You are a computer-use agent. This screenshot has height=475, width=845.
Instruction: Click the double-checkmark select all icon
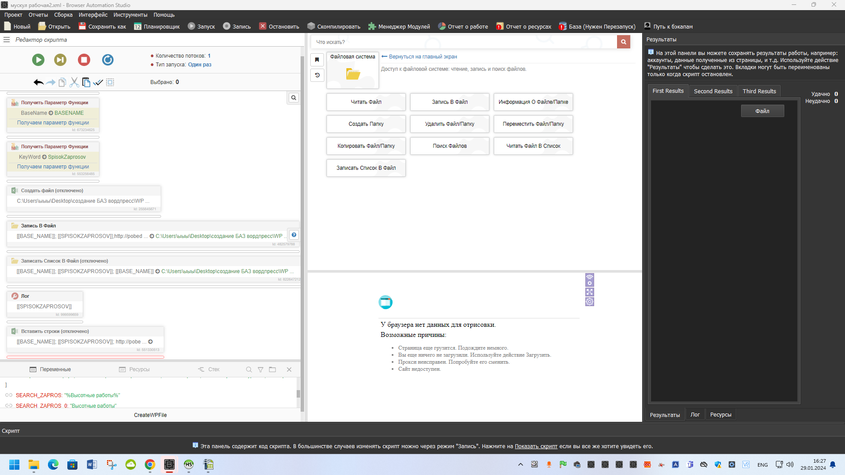point(98,82)
